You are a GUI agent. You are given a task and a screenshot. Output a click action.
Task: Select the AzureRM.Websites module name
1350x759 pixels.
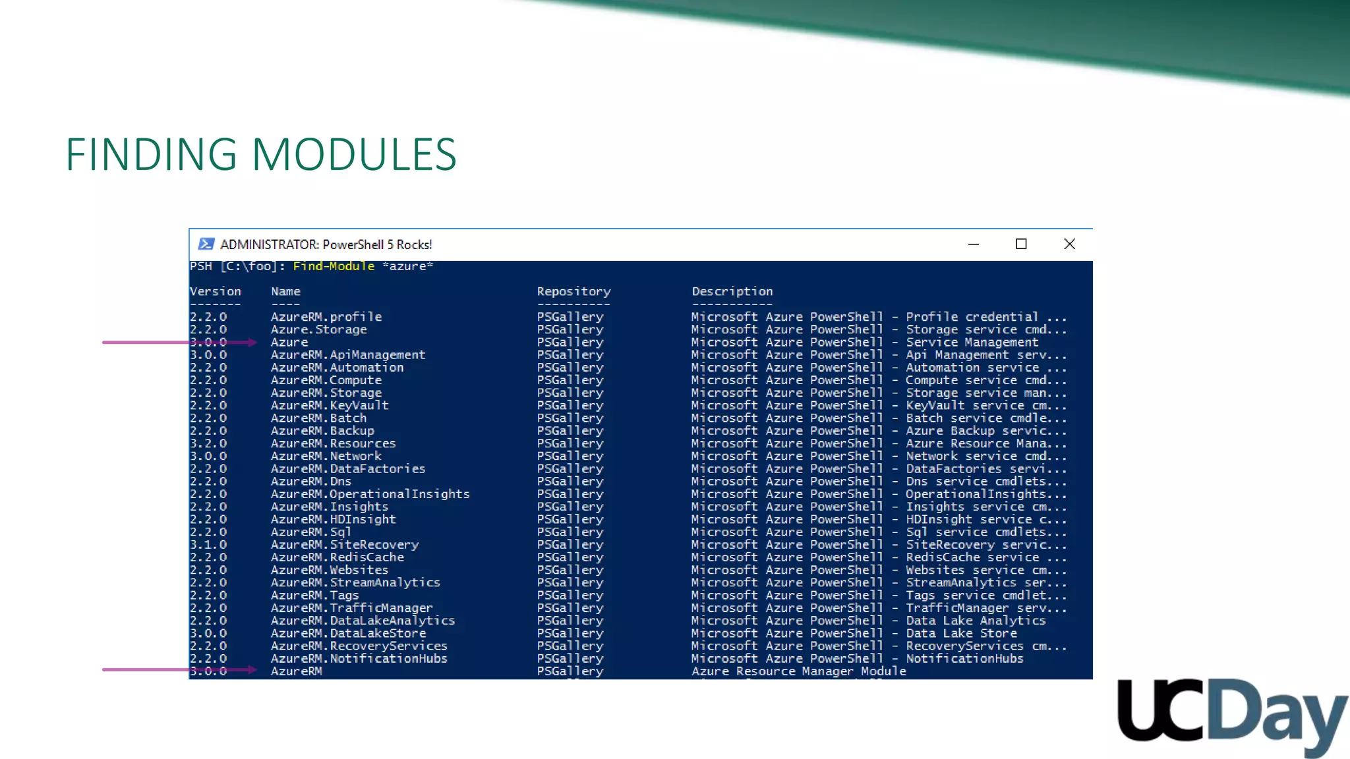pyautogui.click(x=330, y=570)
